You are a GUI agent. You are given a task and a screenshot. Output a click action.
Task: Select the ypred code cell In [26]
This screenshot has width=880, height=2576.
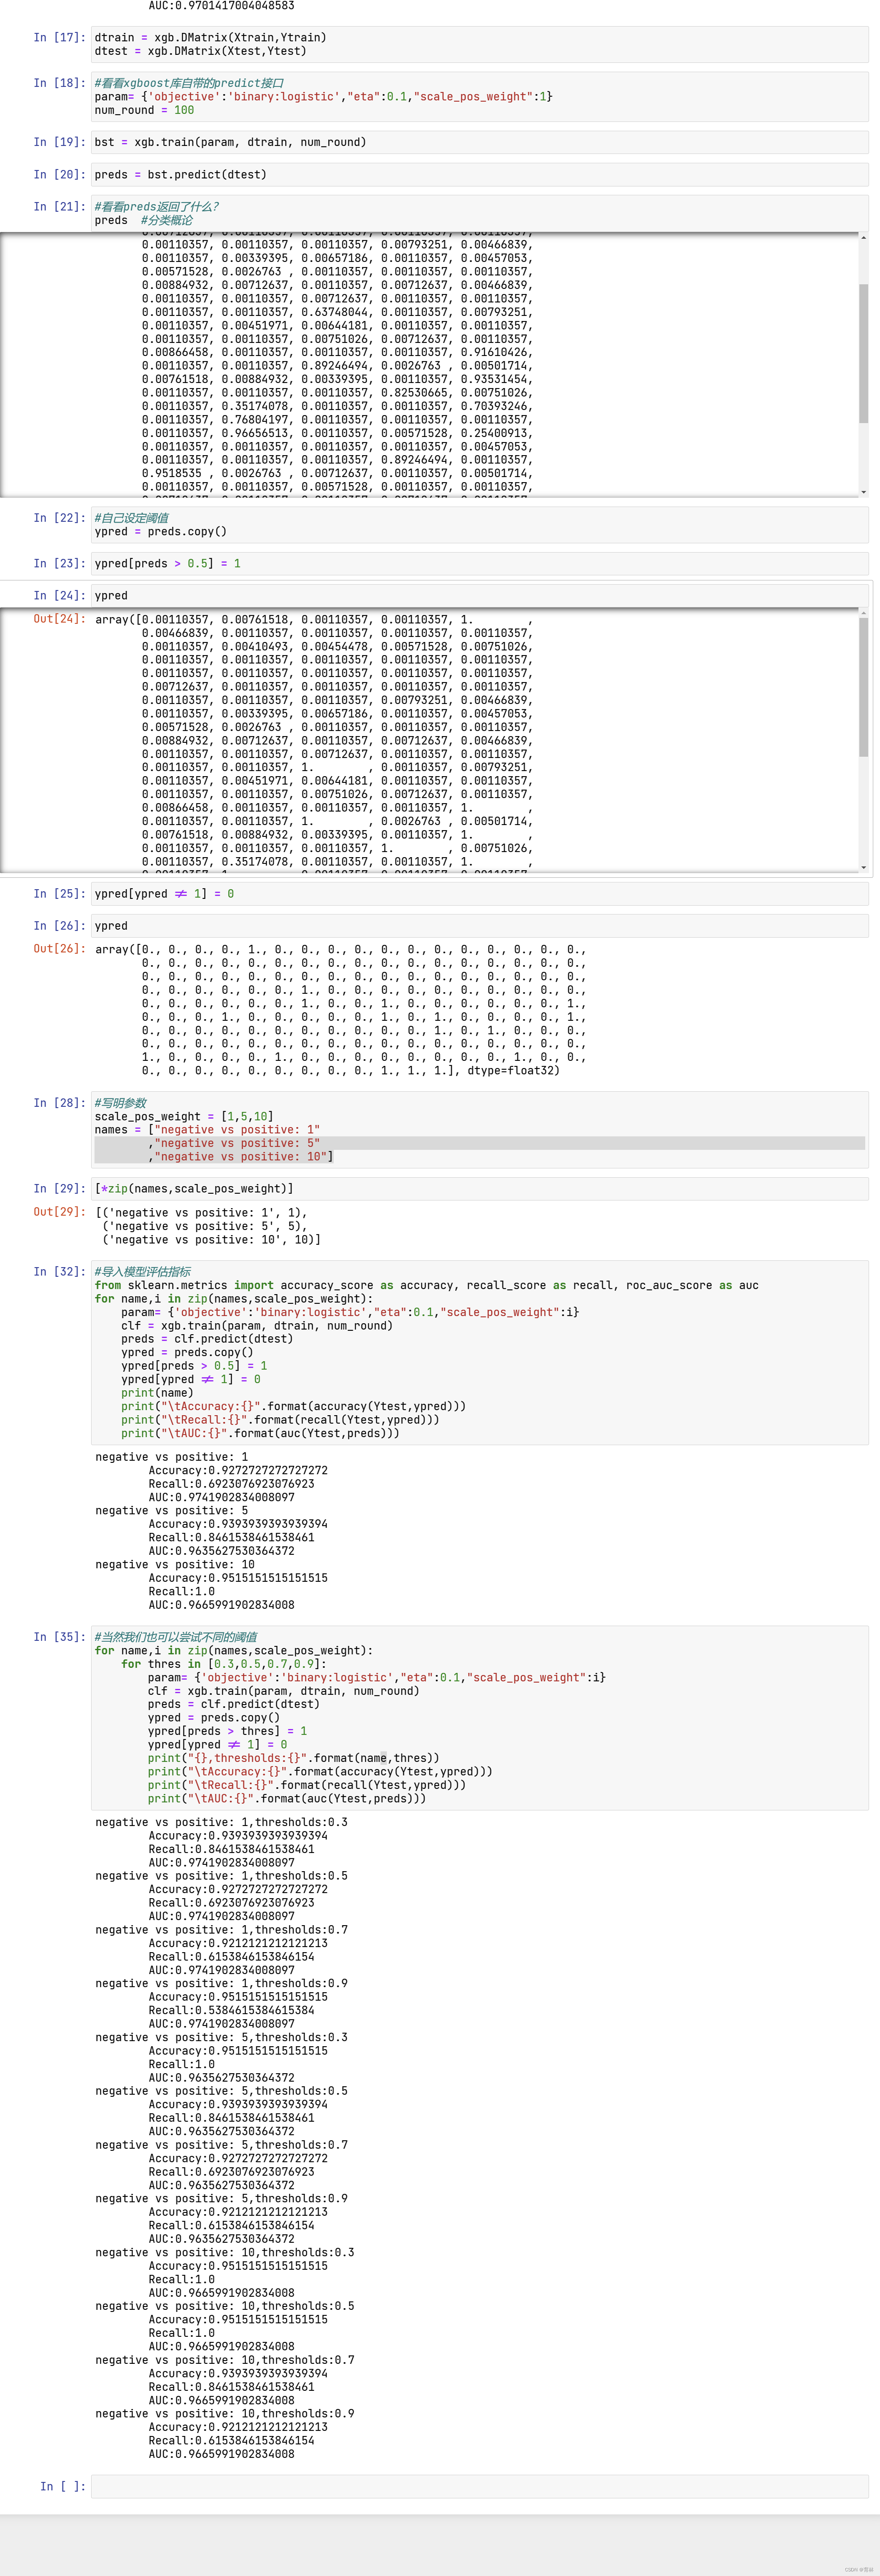coord(480,925)
